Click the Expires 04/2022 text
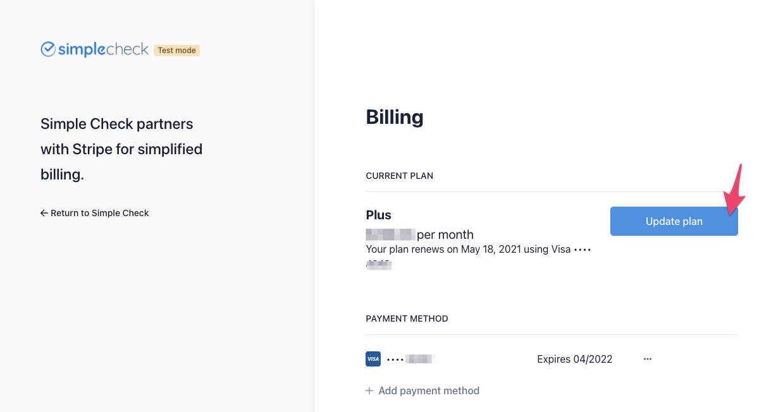Viewport: 783px width, 412px height. coord(574,359)
